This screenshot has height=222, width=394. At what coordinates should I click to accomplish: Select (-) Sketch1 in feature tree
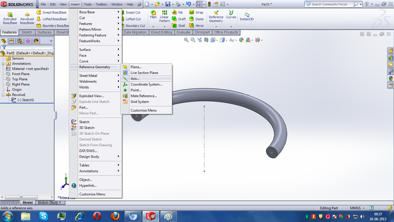[x=26, y=100]
